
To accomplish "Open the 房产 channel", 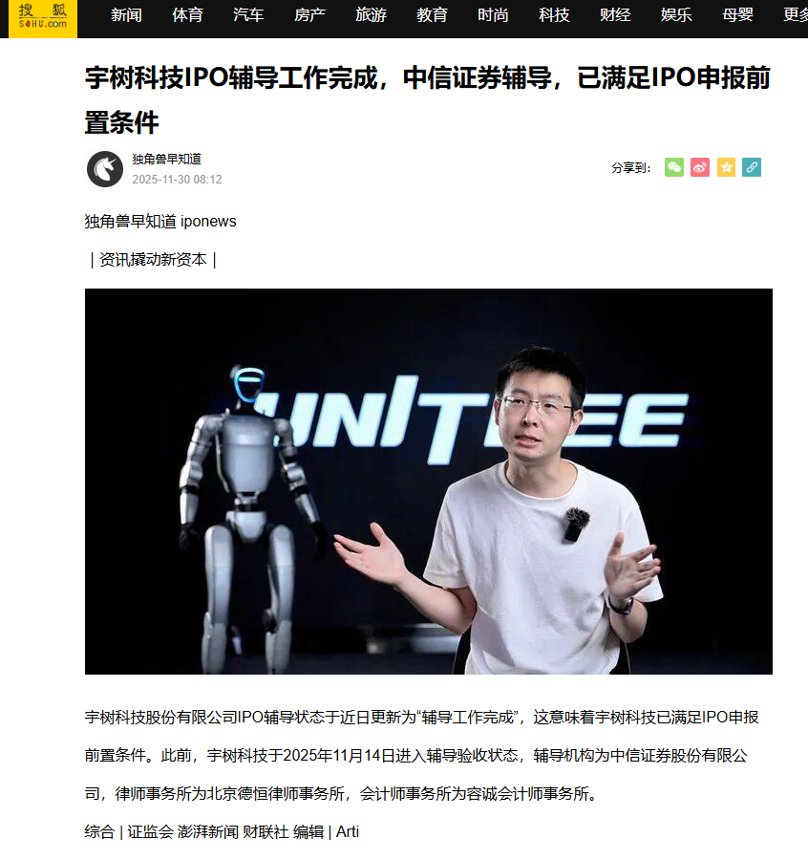I will [309, 14].
